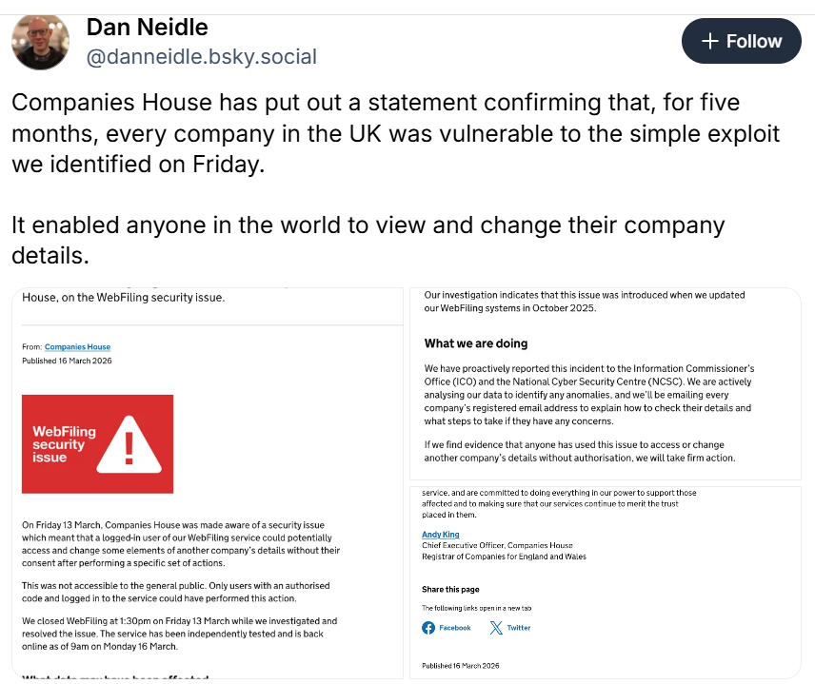Open Dan Neidle's profile avatar

coord(40,41)
